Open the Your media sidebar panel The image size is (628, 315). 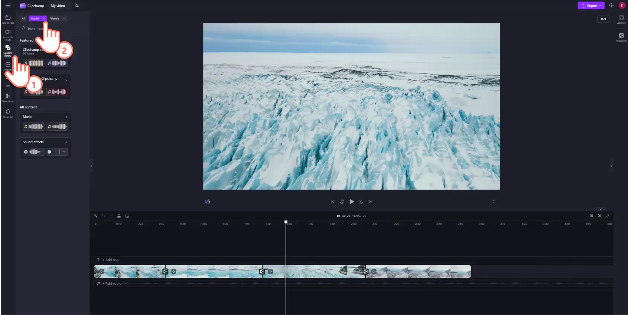click(x=8, y=19)
